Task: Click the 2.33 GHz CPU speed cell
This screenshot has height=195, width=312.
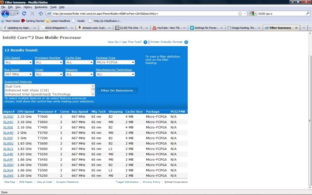Action: tap(24, 117)
